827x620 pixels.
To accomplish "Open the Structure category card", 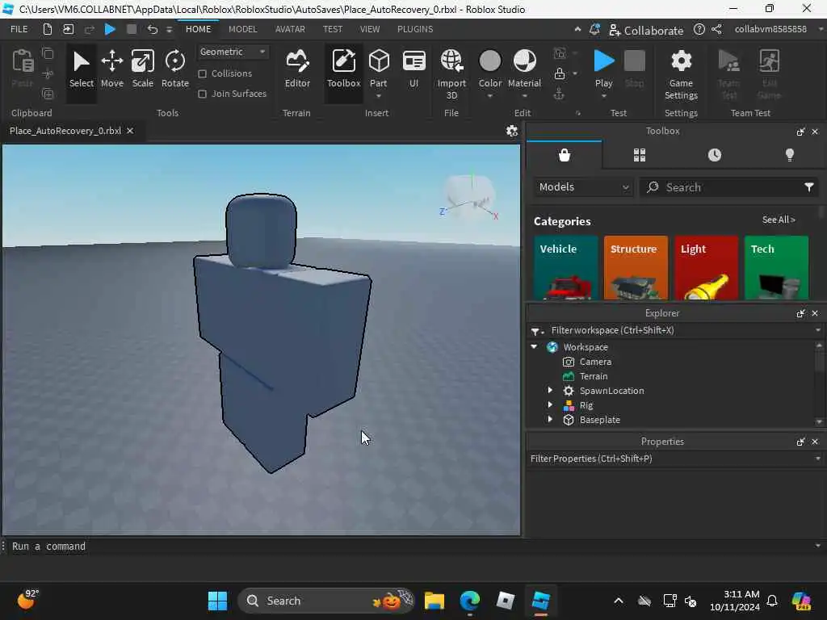I will [636, 268].
